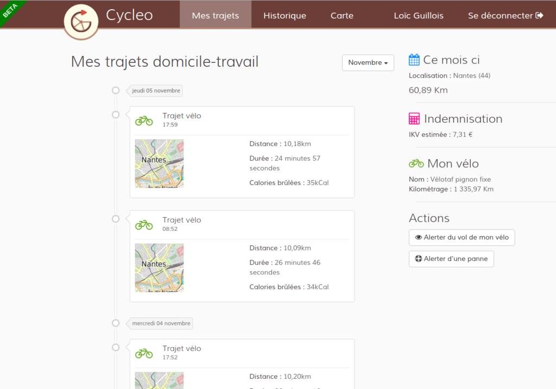The image size is (556, 389).
Task: Click the bike icon of 17:59 trip
Action: [144, 121]
